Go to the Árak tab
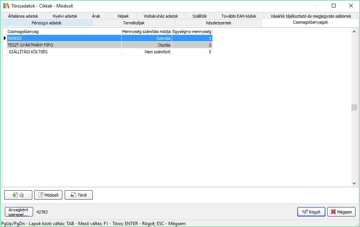The image size is (360, 227). pos(96,16)
